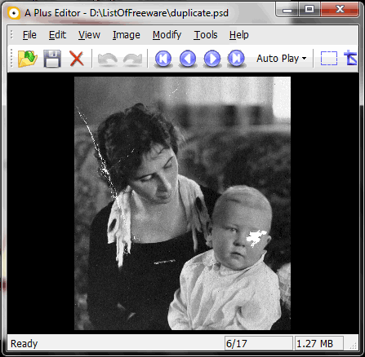Open the Edit menu
Viewport: 365px width, 357px height.
(x=57, y=35)
